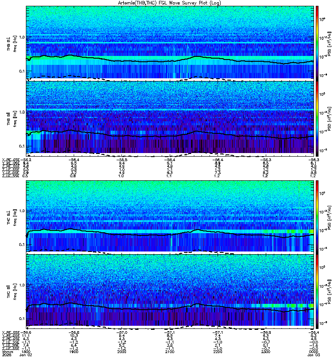This screenshot has height=358, width=335.
Task: Click X_RE_GSE value -57.0
Action: coord(122,332)
